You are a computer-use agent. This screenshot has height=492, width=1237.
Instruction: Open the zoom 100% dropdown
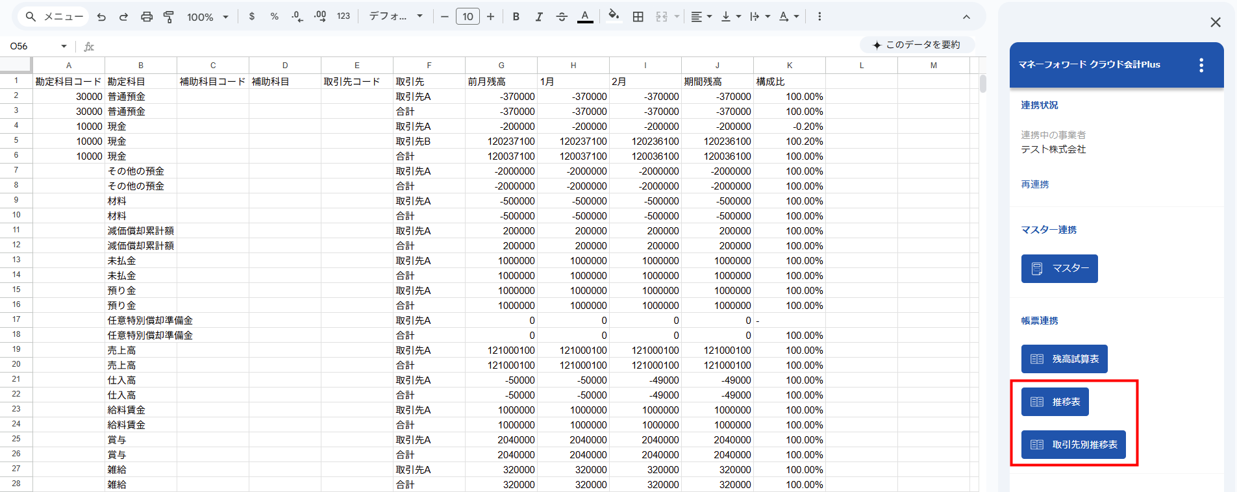coord(207,17)
